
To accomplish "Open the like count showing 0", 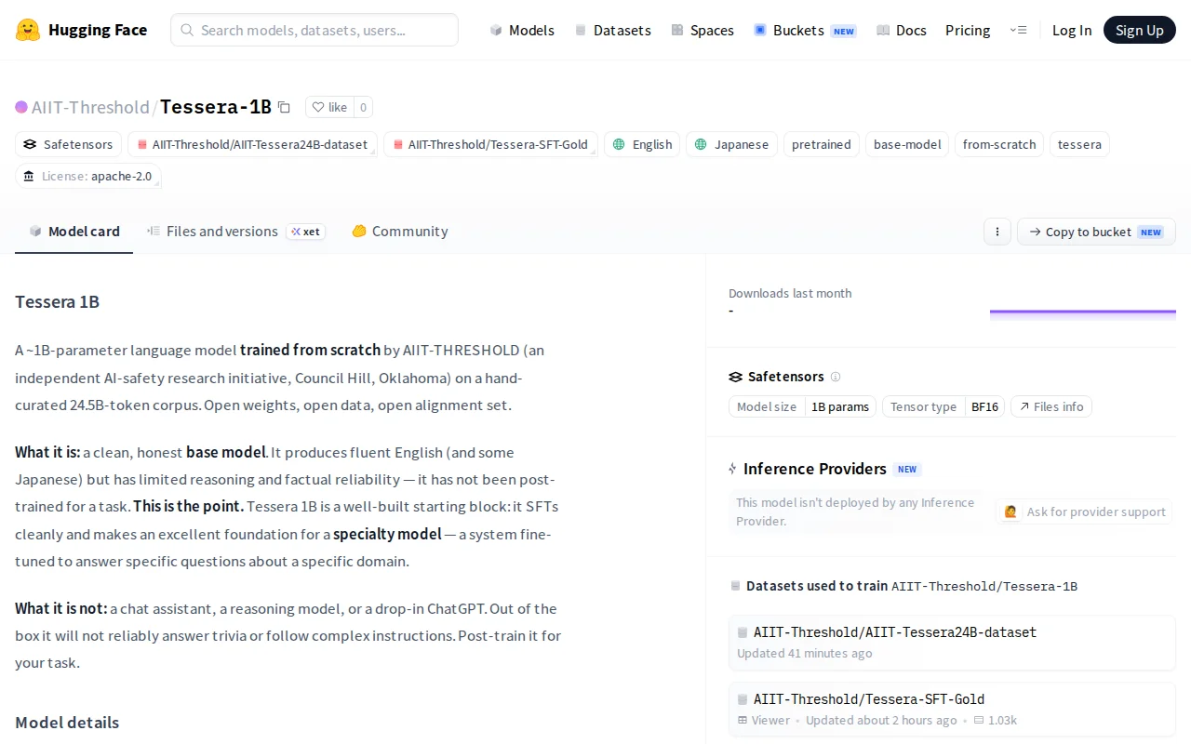I will (363, 107).
